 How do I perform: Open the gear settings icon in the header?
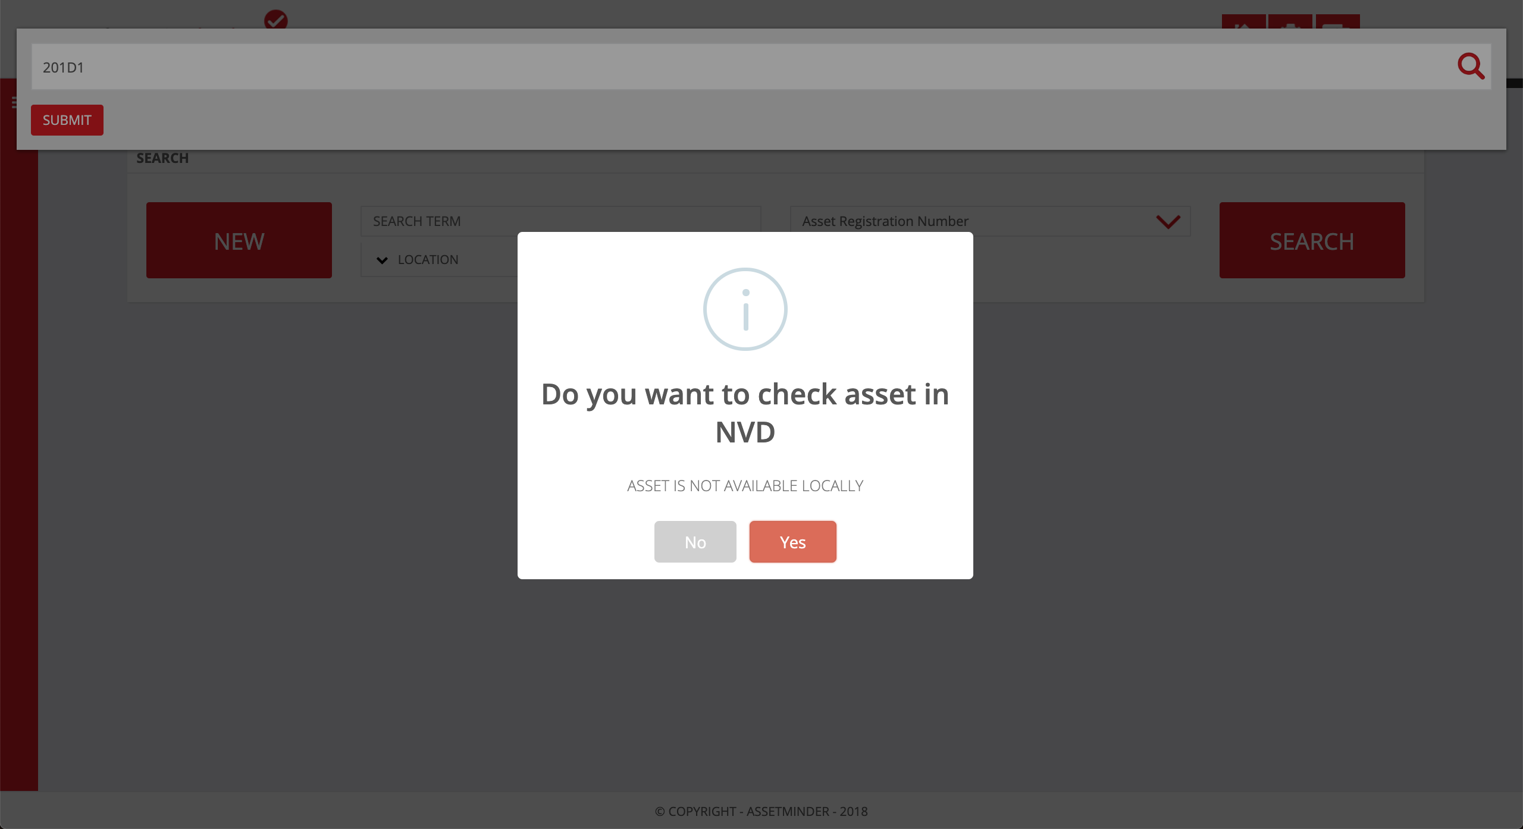(x=1290, y=22)
